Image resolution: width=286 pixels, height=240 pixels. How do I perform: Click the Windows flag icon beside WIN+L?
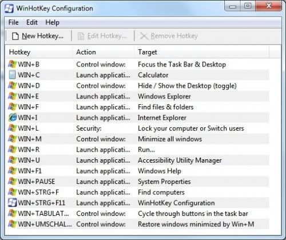click(x=13, y=128)
